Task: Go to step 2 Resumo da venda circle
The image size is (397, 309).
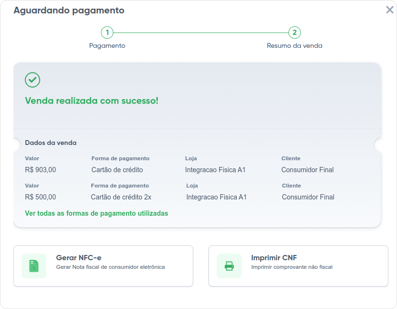Action: pos(295,33)
